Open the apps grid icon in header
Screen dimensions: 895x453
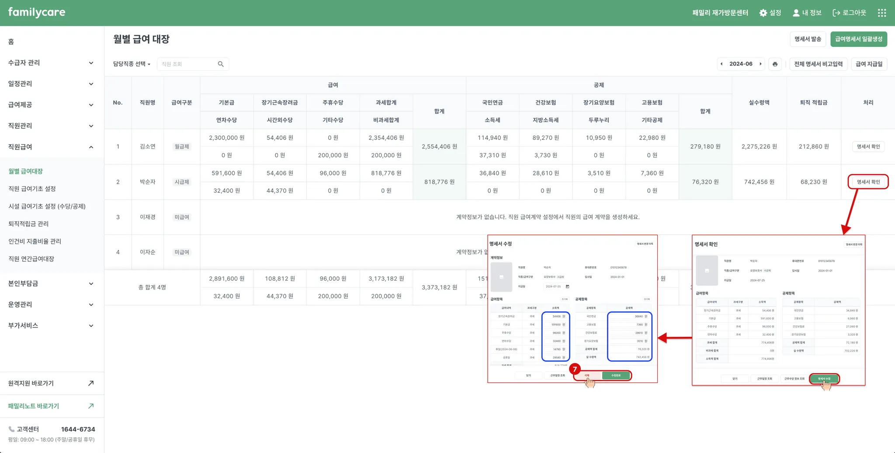[882, 13]
